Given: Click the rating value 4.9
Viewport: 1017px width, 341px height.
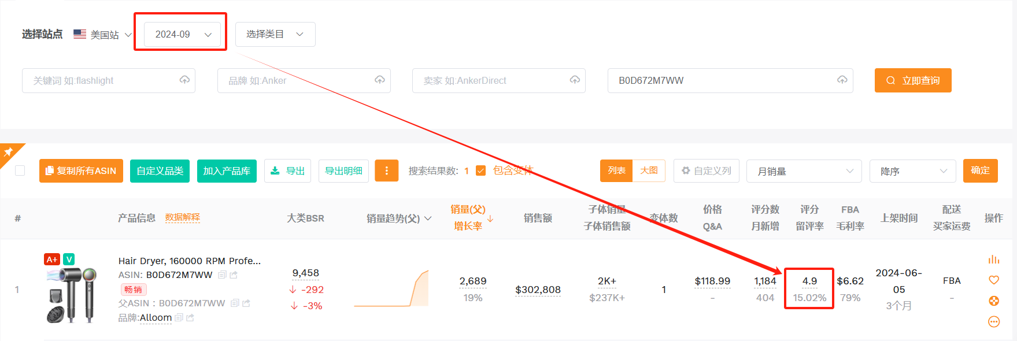Looking at the screenshot, I should point(809,281).
